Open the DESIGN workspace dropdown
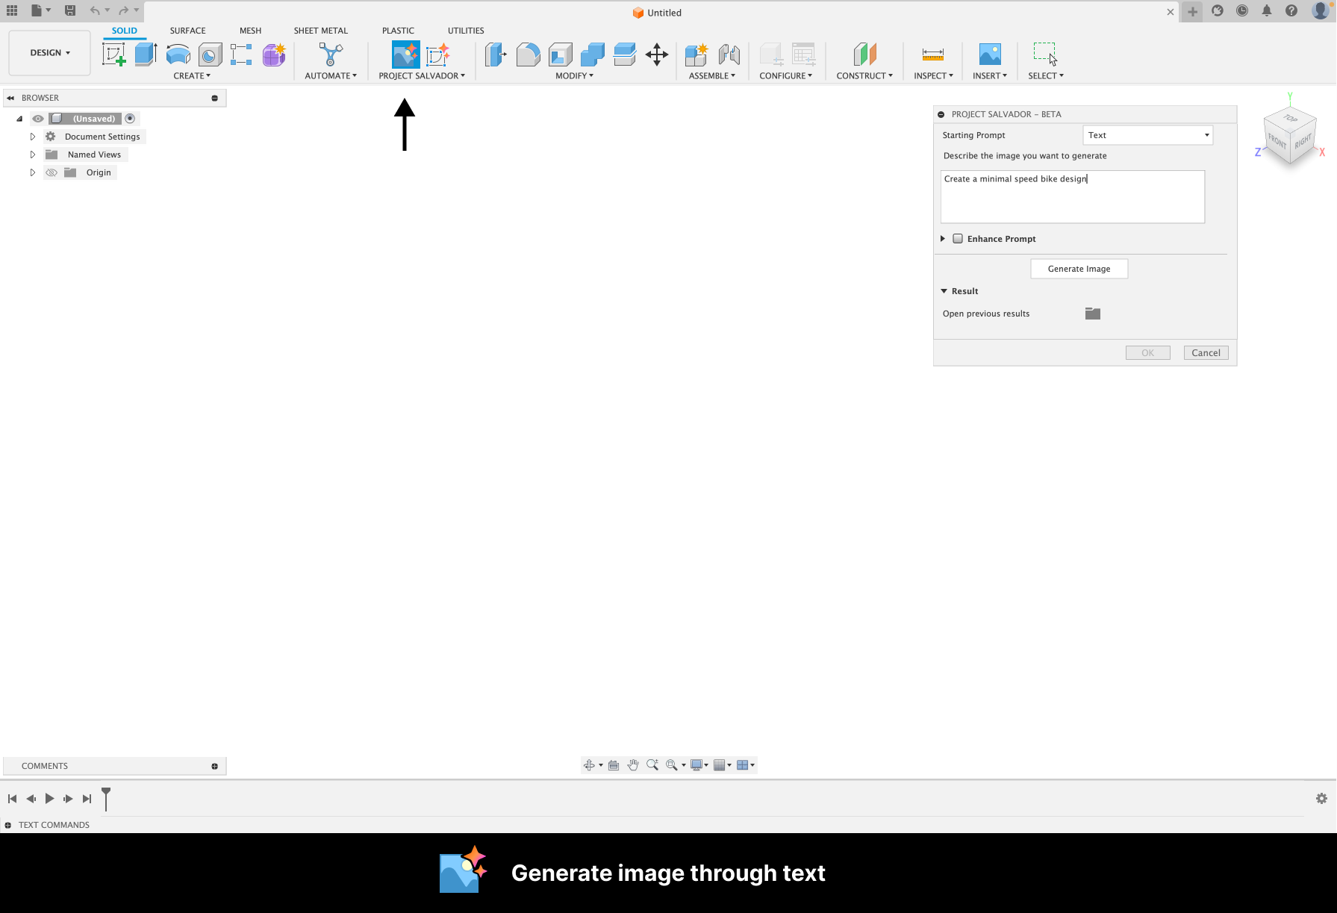The height and width of the screenshot is (913, 1337). [50, 53]
